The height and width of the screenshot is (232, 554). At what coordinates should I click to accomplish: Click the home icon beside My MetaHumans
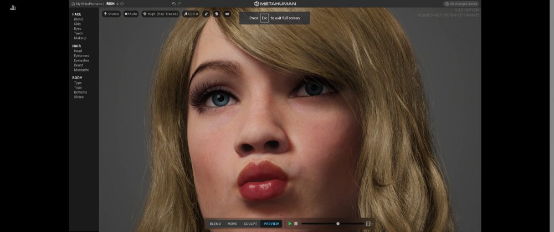73,4
